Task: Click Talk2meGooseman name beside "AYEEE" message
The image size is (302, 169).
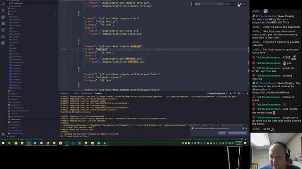Action: (x=268, y=57)
